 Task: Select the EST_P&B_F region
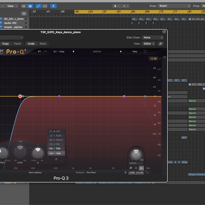click(x=197, y=84)
